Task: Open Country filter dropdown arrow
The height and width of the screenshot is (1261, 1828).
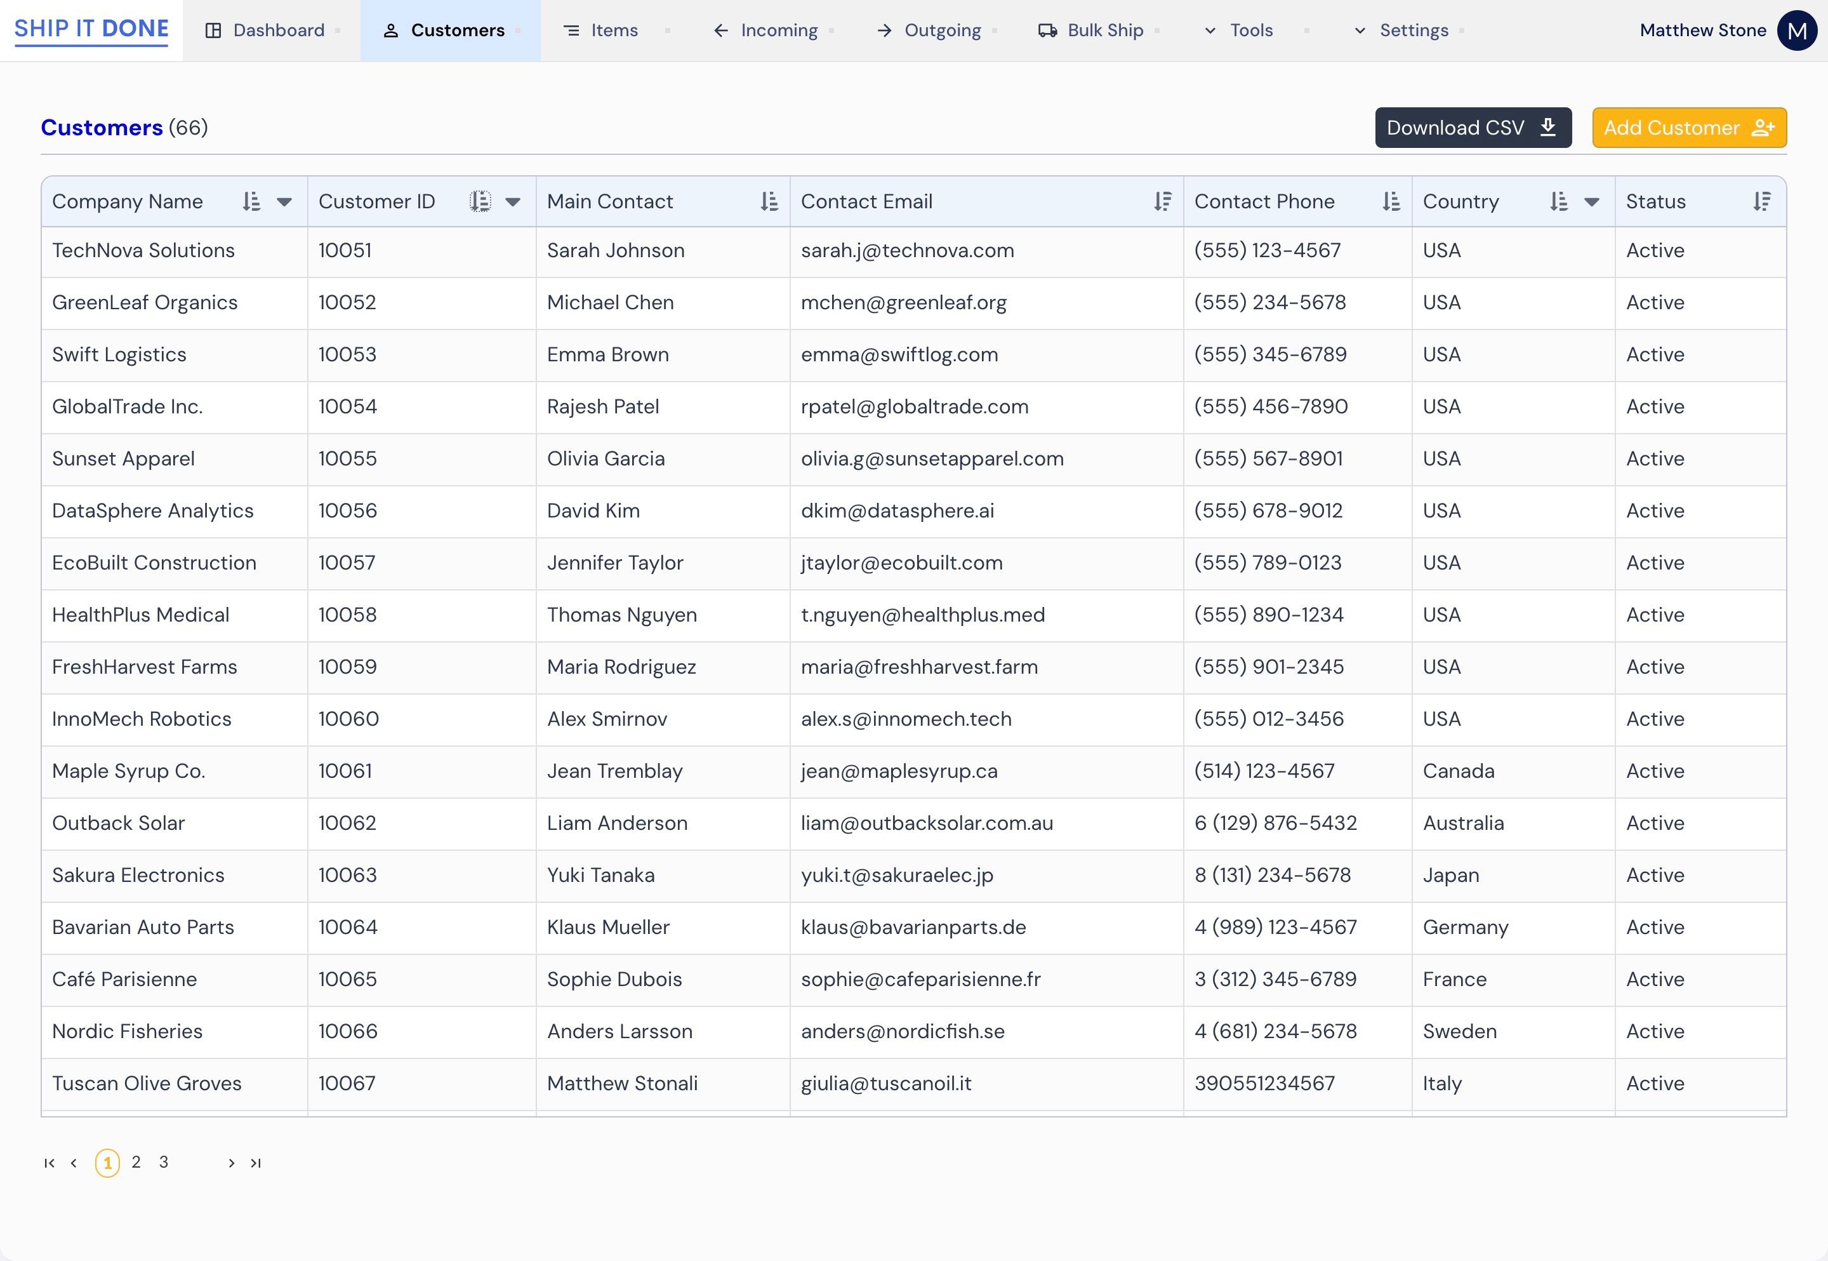Action: tap(1591, 203)
